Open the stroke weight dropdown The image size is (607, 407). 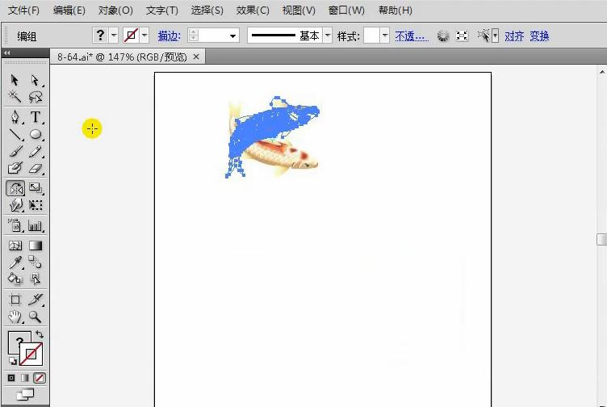(233, 36)
